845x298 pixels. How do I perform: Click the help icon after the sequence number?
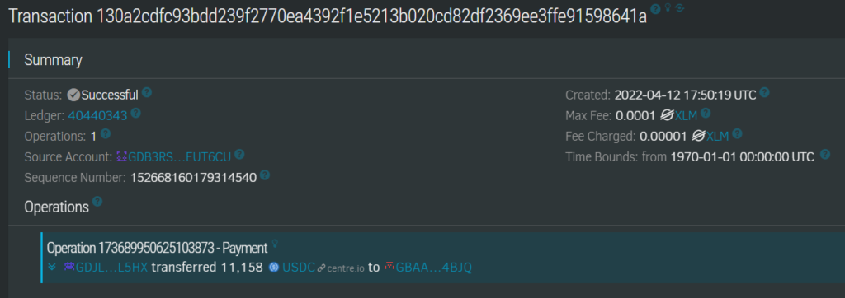265,175
